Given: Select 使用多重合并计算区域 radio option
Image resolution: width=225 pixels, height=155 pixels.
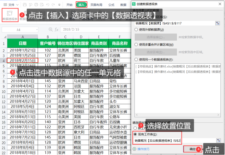Looking at the screenshot, I should coord(136,45).
